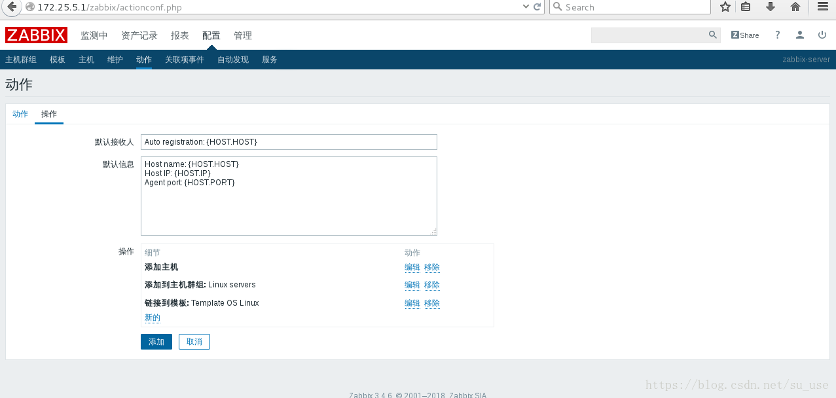Screen dimensions: 836x398
Task: Open the bookmarks list icon
Action: pos(746,7)
